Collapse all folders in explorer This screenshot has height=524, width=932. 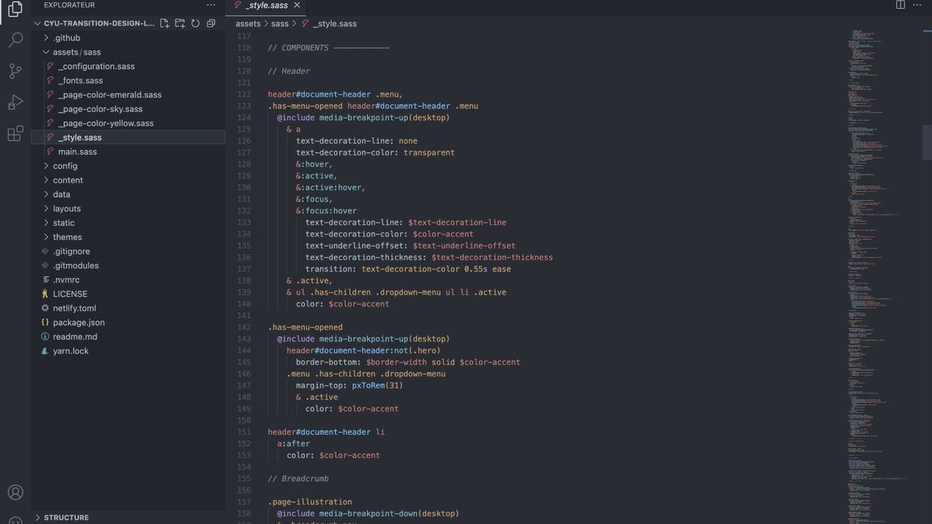tap(210, 23)
